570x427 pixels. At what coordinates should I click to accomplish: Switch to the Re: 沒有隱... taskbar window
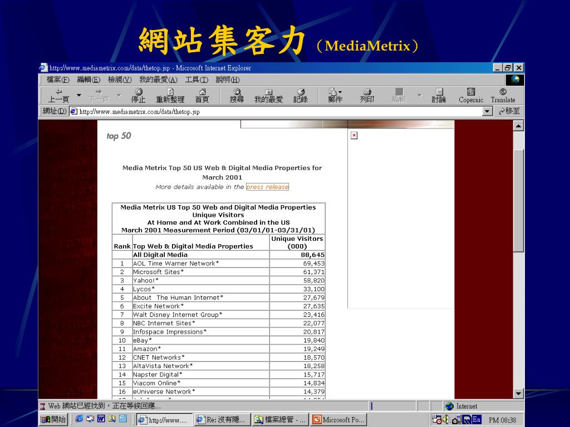click(x=222, y=419)
